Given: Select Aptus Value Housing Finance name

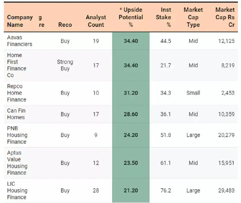Looking at the screenshot, I should [x=17, y=163].
